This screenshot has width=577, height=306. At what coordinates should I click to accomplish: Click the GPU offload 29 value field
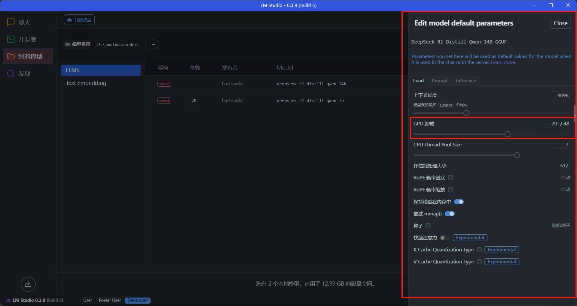(548, 124)
